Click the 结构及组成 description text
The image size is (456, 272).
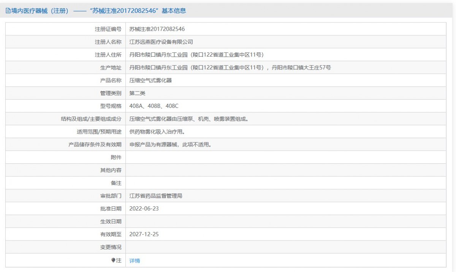[x=189, y=119]
